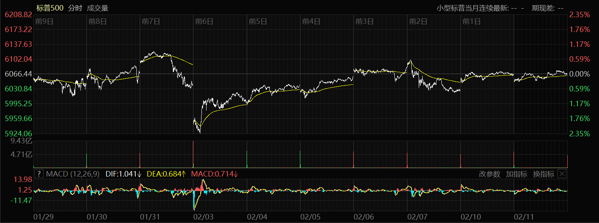Click the 前3日 day header
The height and width of the screenshot is (223, 599).
tap(365, 21)
